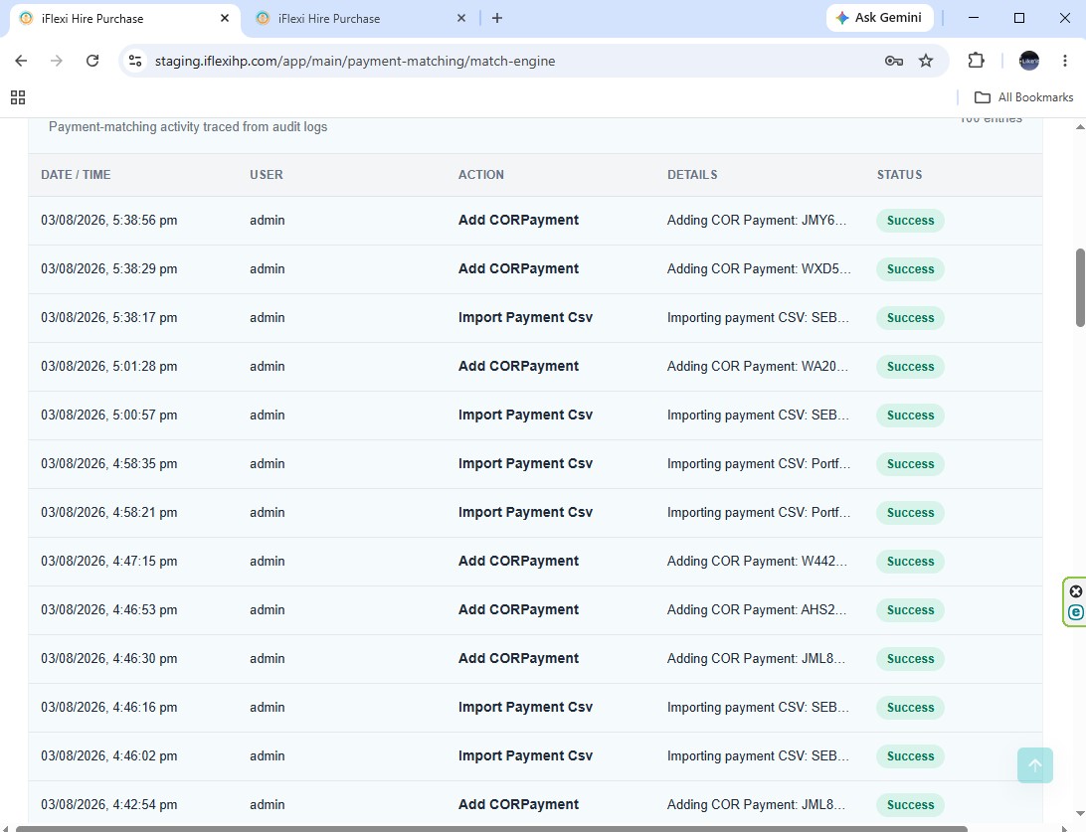The height and width of the screenshot is (832, 1086).
Task: Click Ask Gemini button
Action: [x=879, y=18]
